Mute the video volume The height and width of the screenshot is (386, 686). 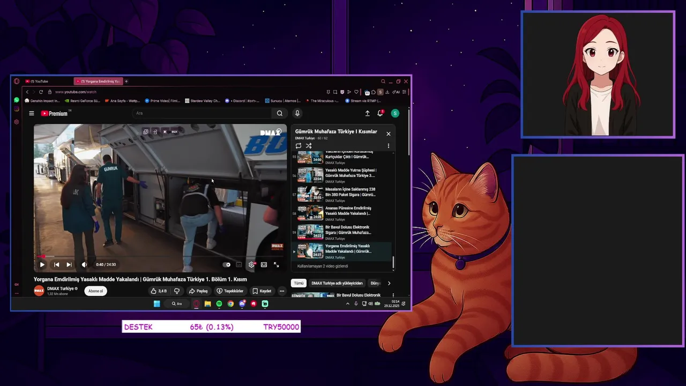(84, 264)
